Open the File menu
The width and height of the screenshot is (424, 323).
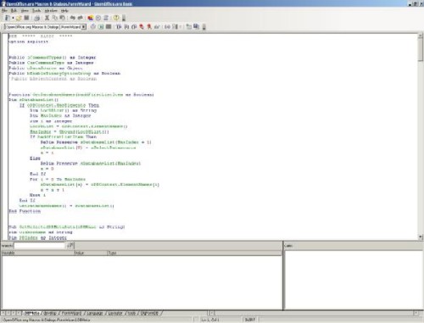coord(4,10)
